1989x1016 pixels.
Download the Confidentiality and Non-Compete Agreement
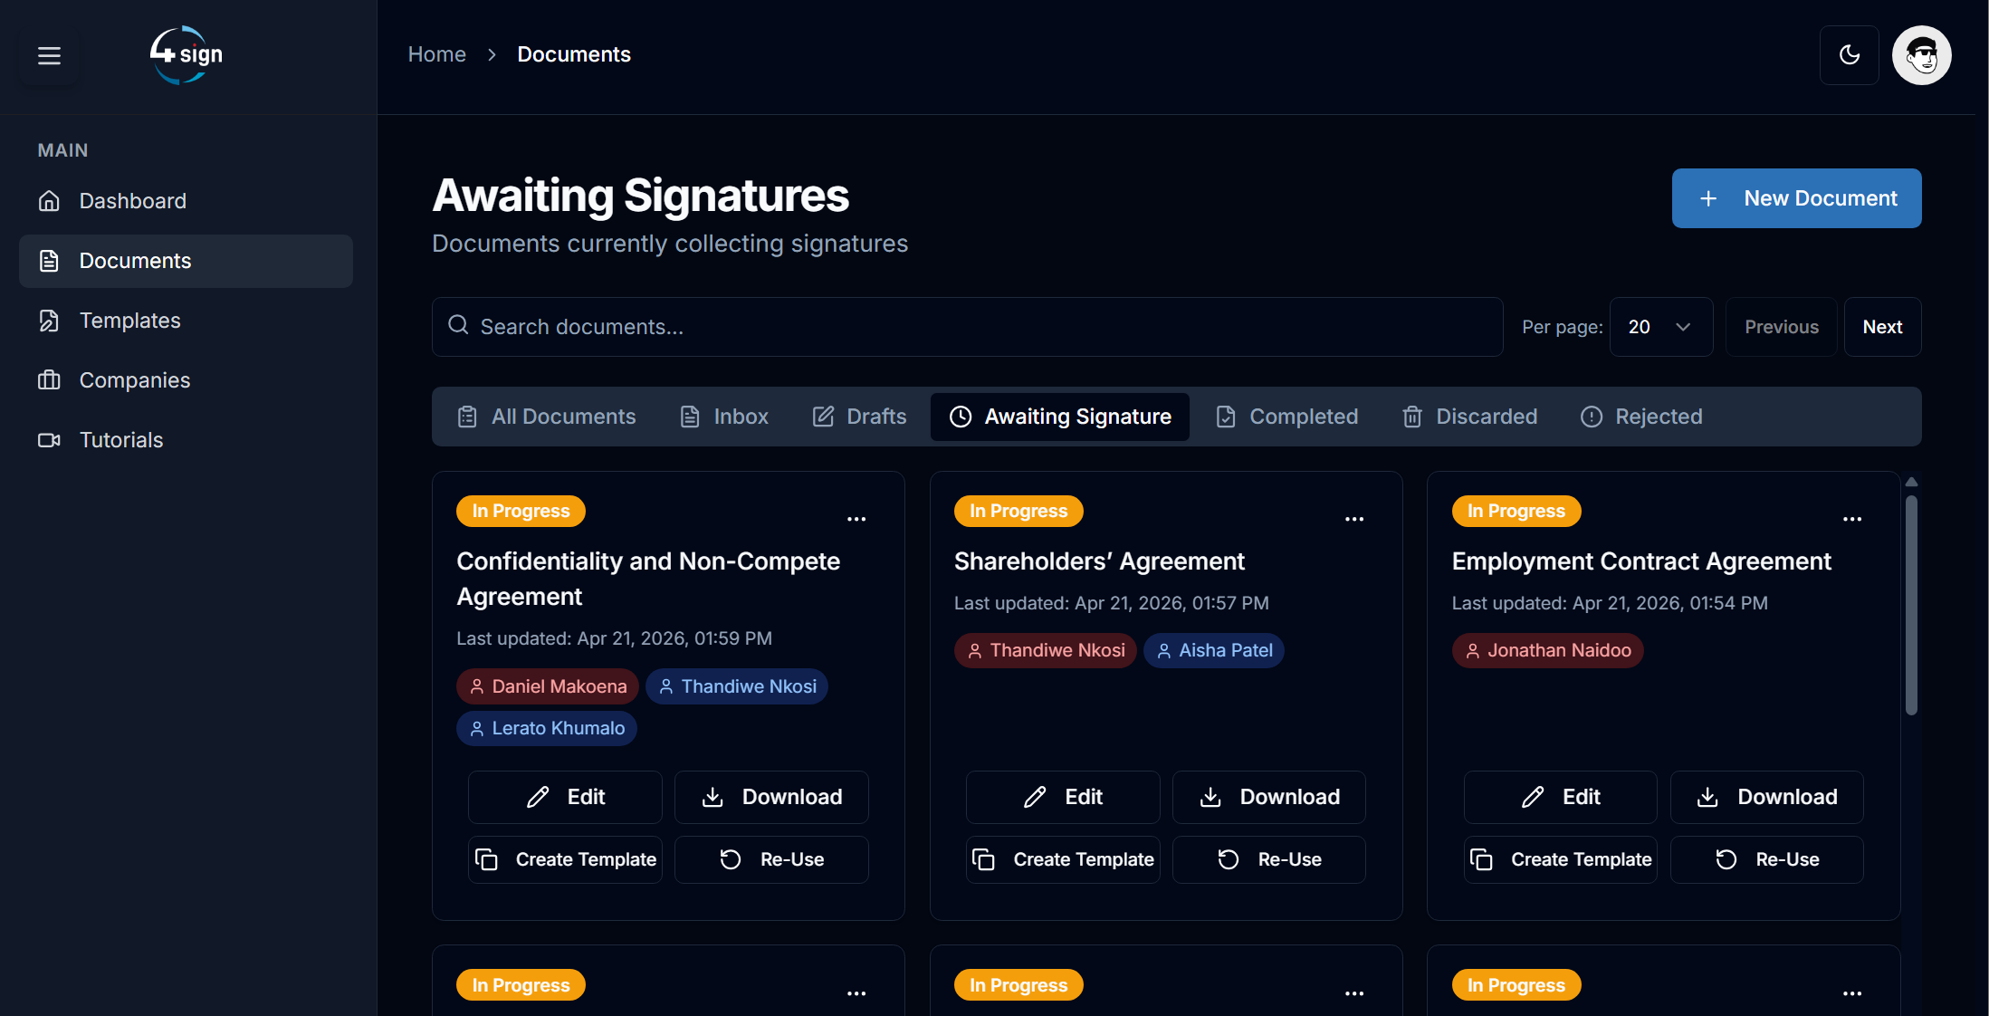(x=771, y=797)
